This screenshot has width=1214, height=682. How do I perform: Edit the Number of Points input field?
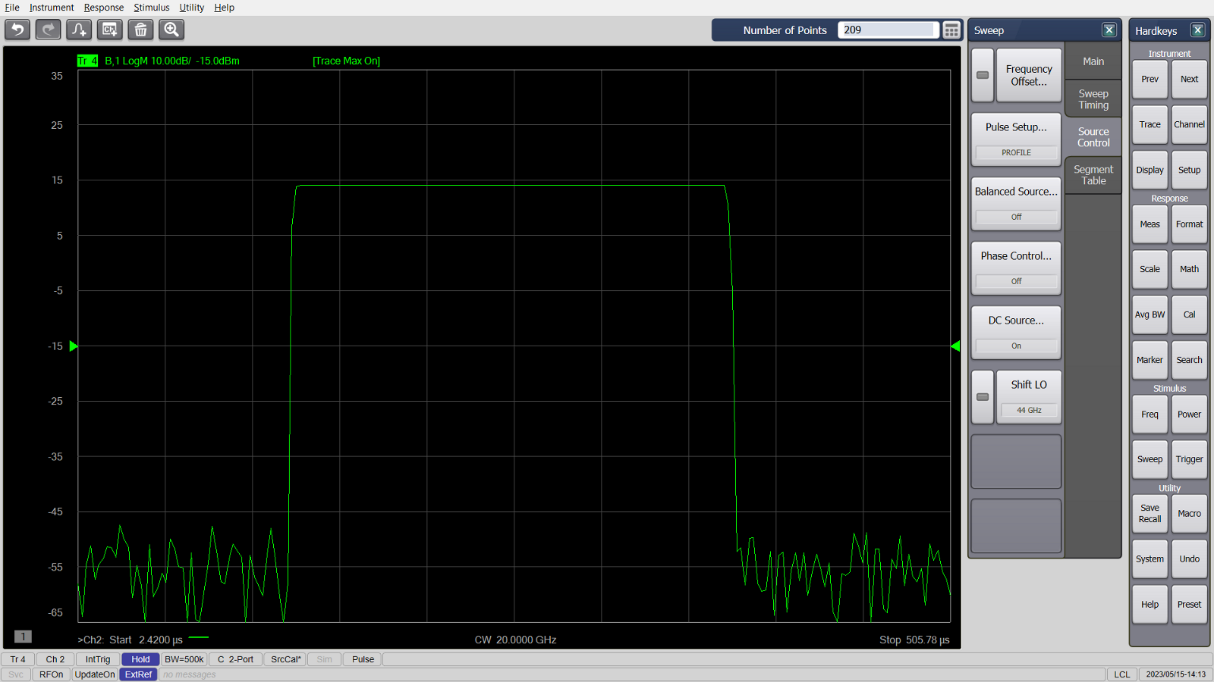pyautogui.click(x=888, y=30)
